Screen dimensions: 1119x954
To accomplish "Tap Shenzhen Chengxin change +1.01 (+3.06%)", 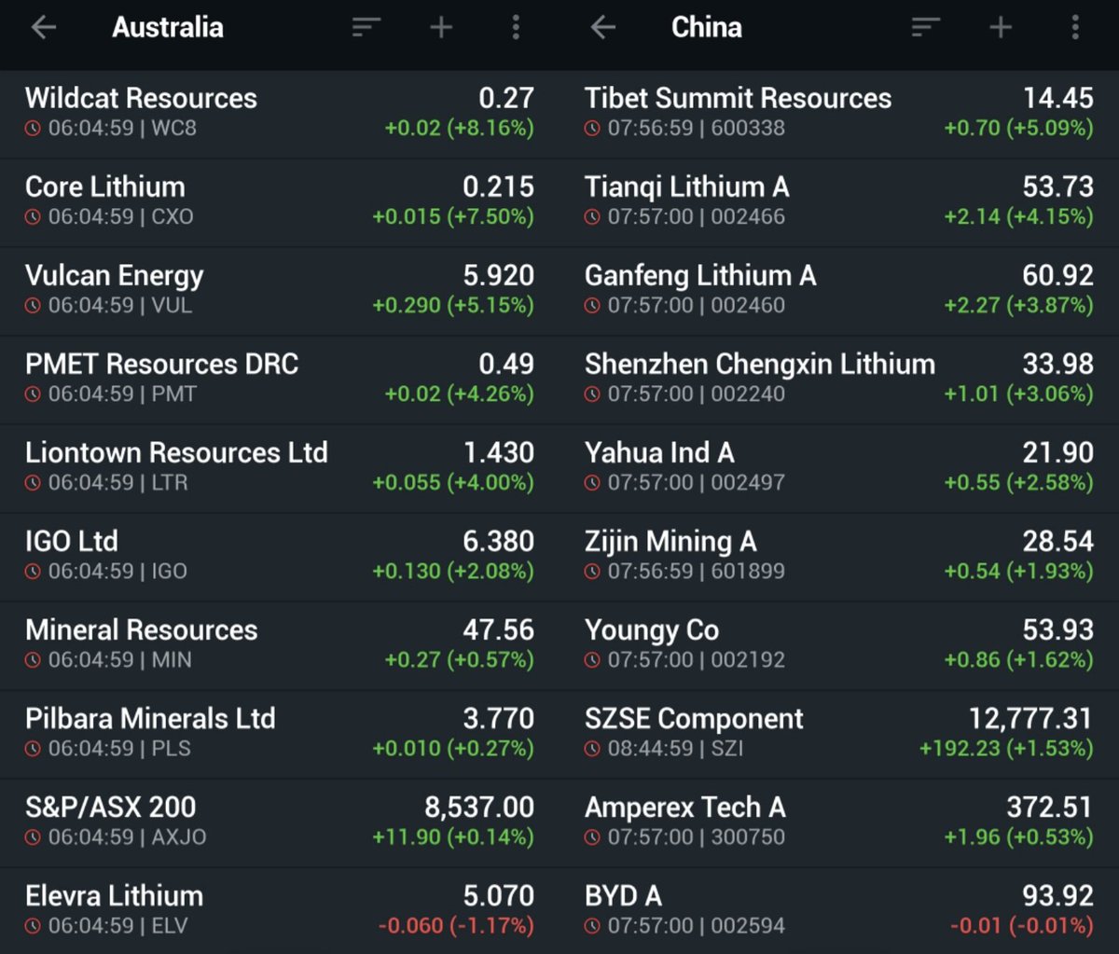I will (1019, 394).
